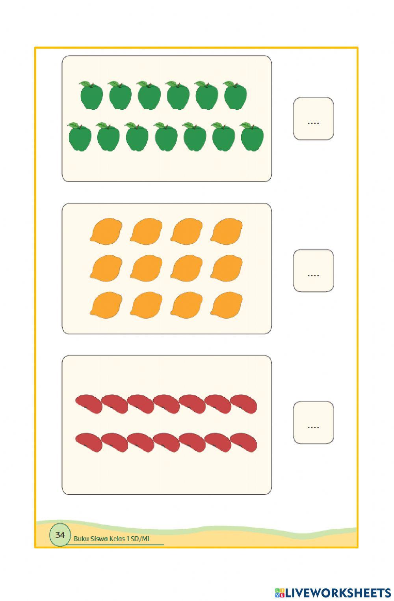Click the top-right orange mango
The width and height of the screenshot is (394, 601).
point(226,231)
